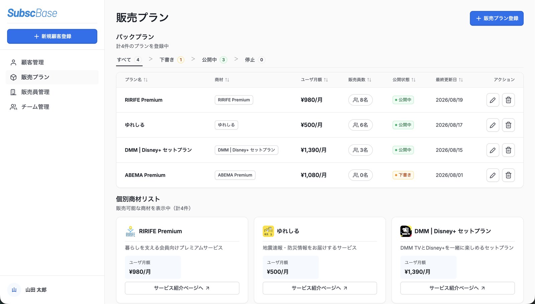Click user name 山田 太郎
This screenshot has height=304, width=535.
click(36, 290)
